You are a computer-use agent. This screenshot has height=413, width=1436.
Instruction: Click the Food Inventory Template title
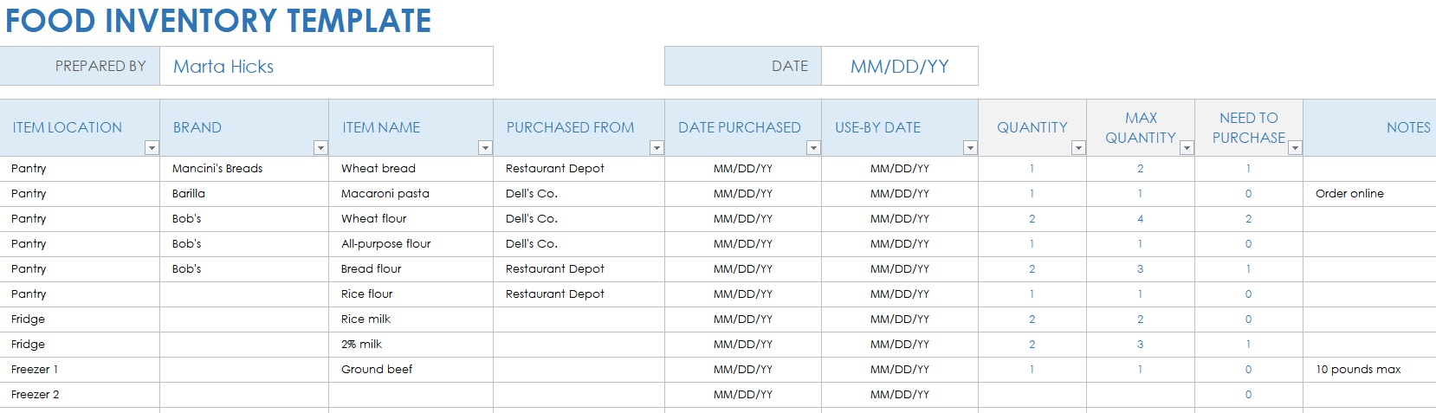click(x=218, y=21)
